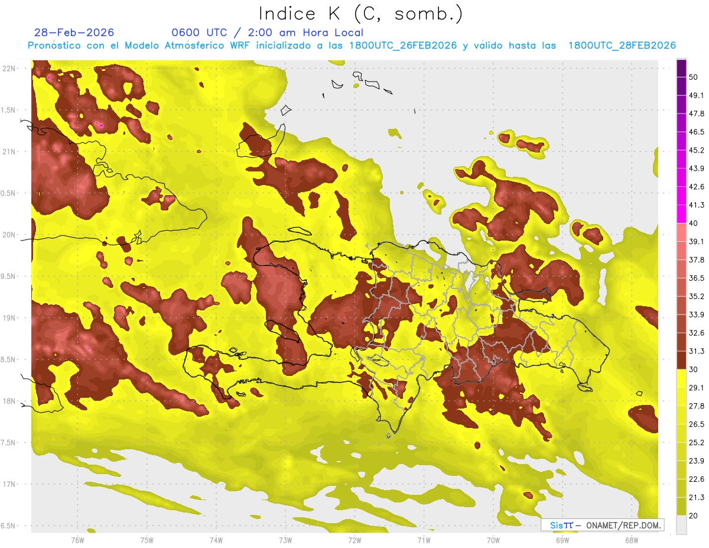The height and width of the screenshot is (548, 709).
Task: Click the '27.8' colorbar value
Action: [697, 406]
